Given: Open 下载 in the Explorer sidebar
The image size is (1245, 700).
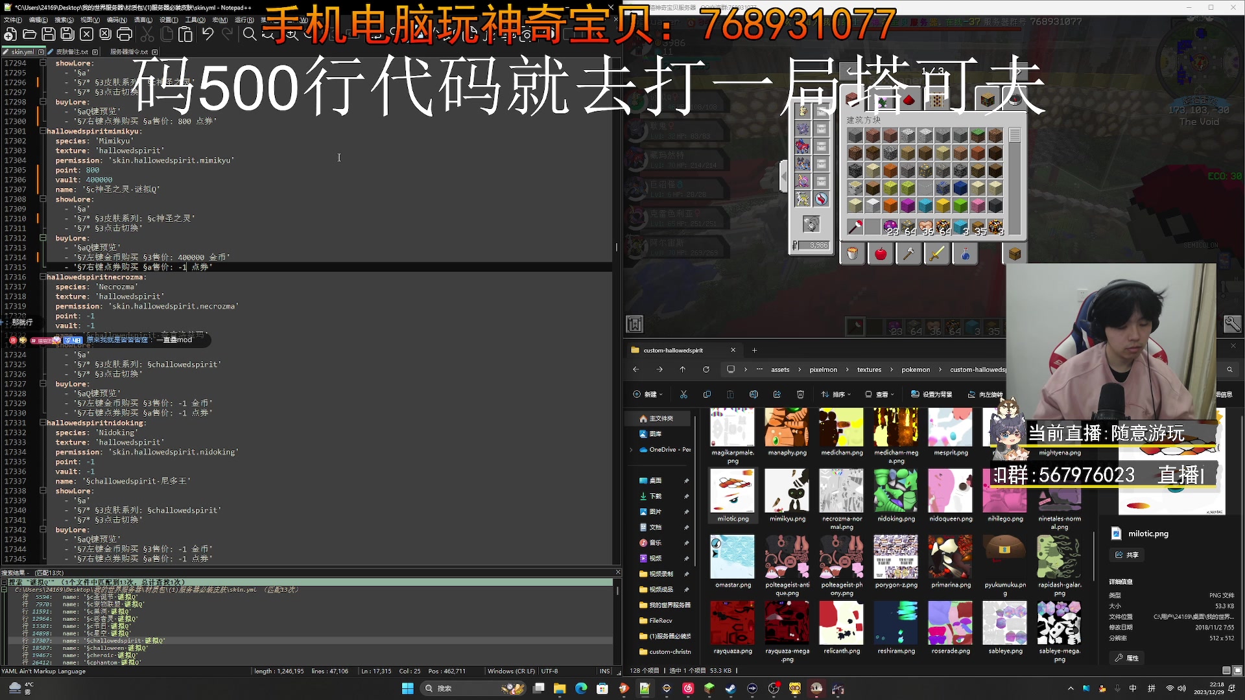Looking at the screenshot, I should 656,496.
